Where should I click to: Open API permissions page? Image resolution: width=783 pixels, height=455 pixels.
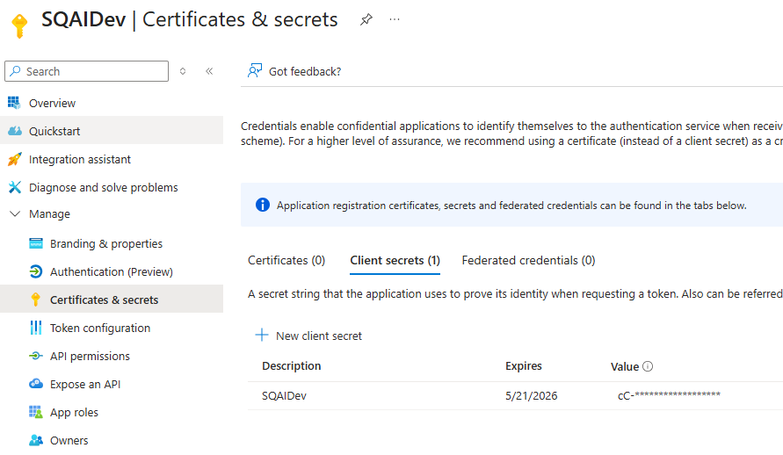(90, 357)
